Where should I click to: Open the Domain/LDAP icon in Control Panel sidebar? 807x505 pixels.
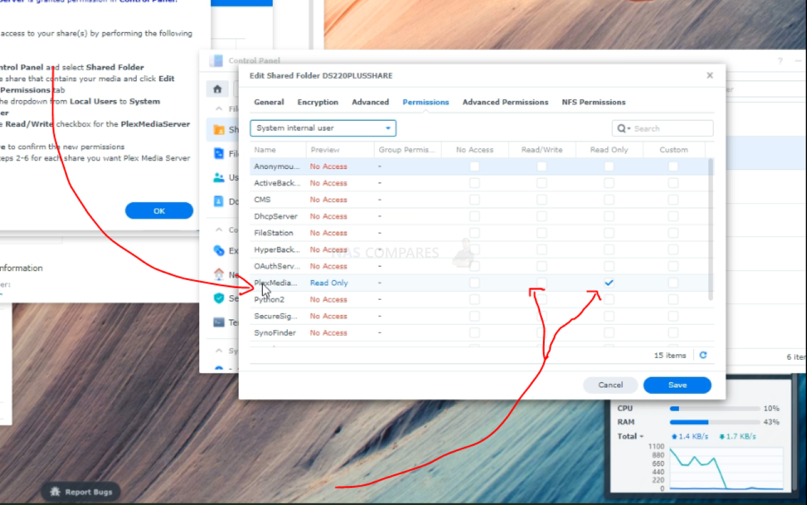[x=219, y=202]
